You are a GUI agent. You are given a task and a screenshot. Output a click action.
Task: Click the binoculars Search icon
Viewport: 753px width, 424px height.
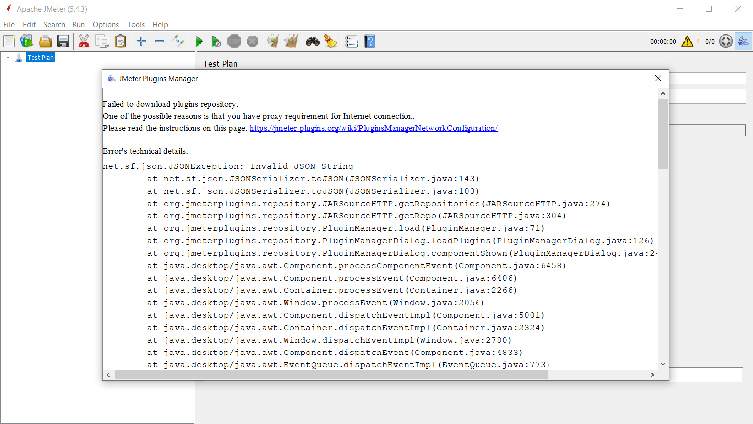click(x=313, y=42)
